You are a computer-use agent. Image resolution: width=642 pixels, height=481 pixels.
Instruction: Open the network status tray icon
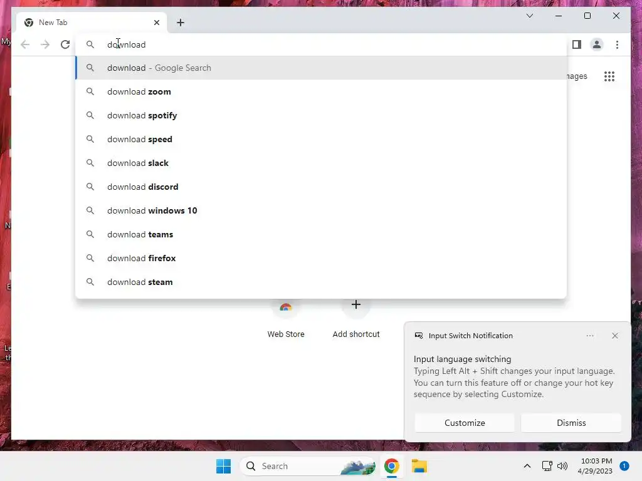(547, 466)
